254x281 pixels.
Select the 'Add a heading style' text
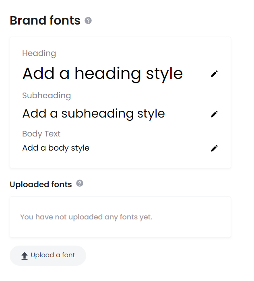[103, 74]
